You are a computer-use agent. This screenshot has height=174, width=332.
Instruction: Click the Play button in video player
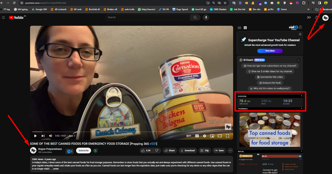click(x=35, y=136)
